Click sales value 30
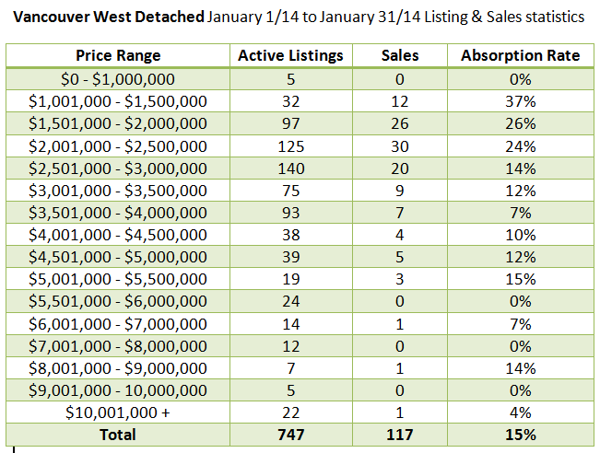This screenshot has width=600, height=453. 400,146
